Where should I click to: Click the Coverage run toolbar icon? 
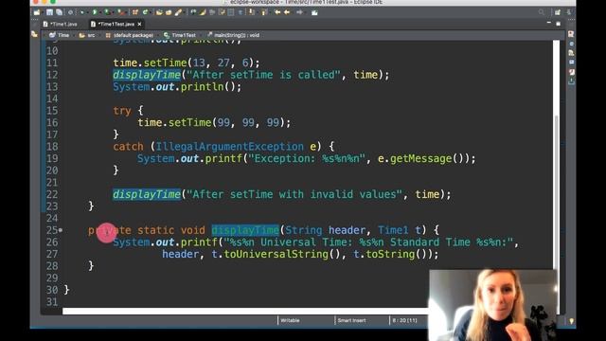pos(107,12)
